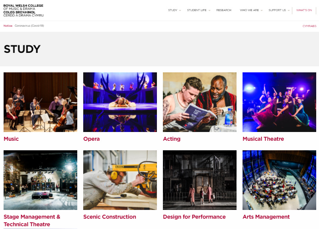Switch language to Cymraeg
This screenshot has height=229, width=319.
(309, 26)
